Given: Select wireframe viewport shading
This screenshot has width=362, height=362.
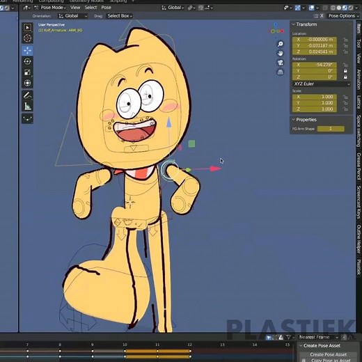Looking at the screenshot, I should click(333, 8).
